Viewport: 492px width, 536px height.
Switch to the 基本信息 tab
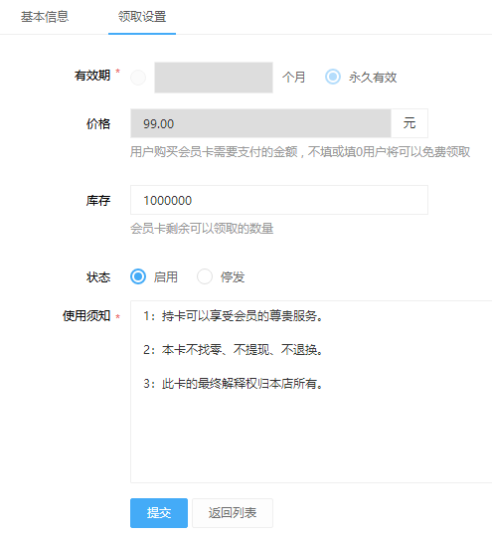click(x=45, y=16)
